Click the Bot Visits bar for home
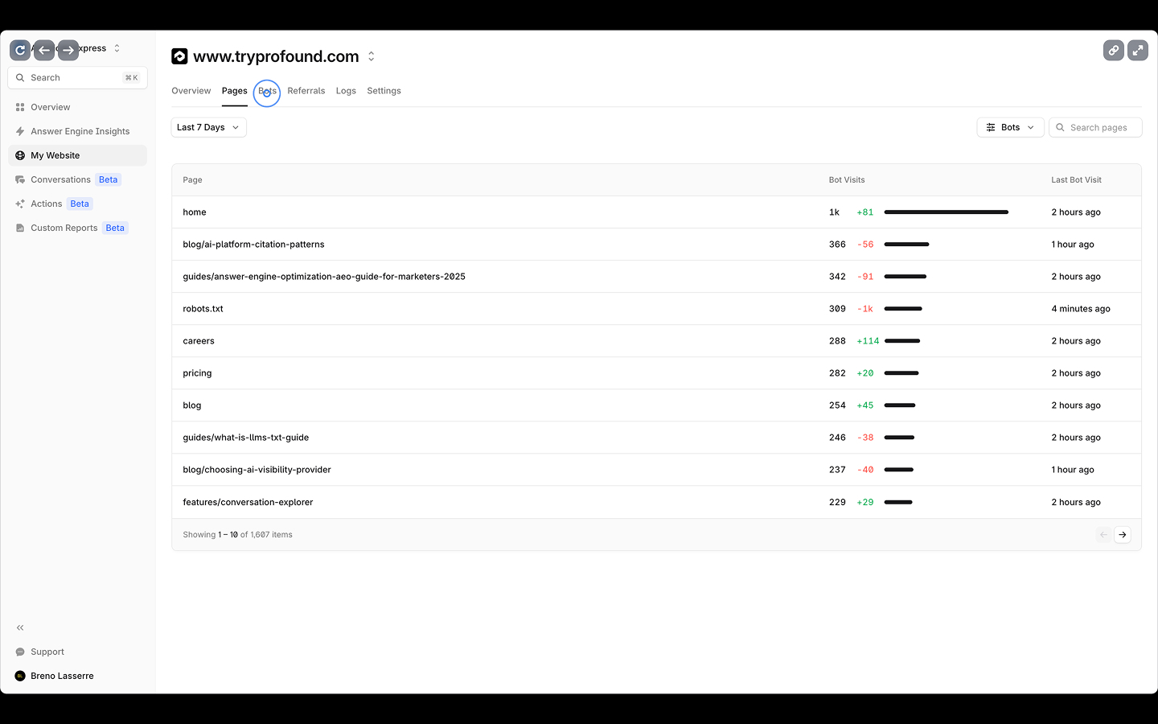1158x724 pixels. 946,212
